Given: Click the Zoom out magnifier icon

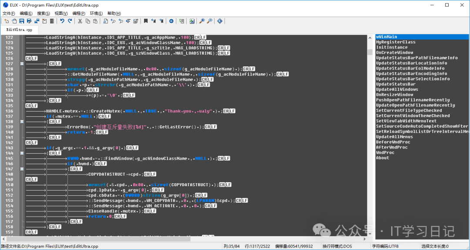Looking at the screenshot, I should click(x=209, y=21).
